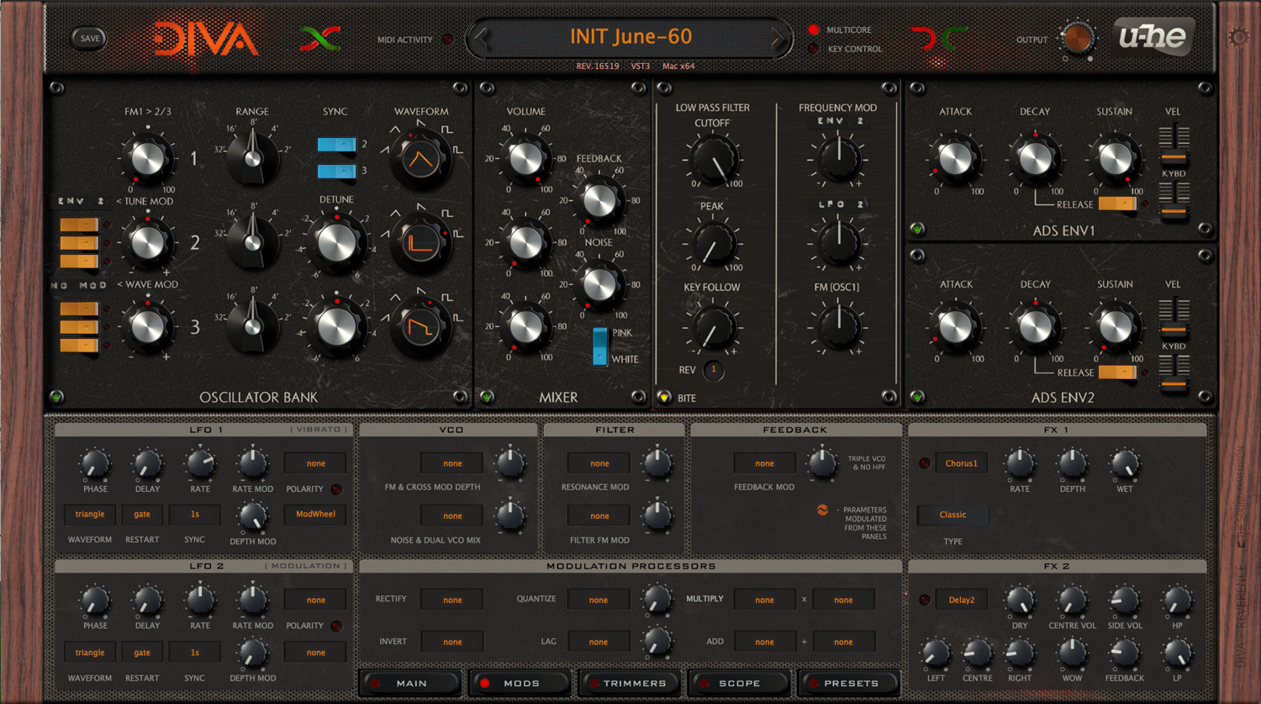Open the Classic chorus Type selector
Image resolution: width=1261 pixels, height=704 pixels.
coord(952,515)
